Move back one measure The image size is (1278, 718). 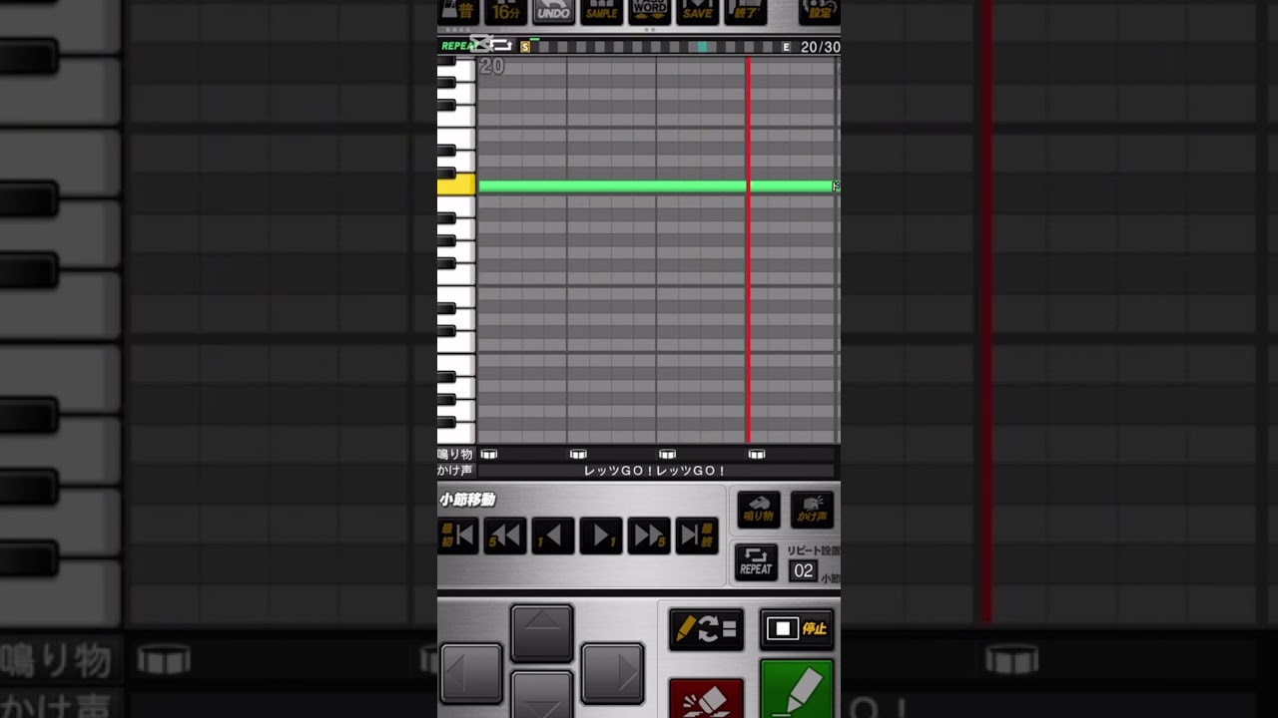point(553,537)
